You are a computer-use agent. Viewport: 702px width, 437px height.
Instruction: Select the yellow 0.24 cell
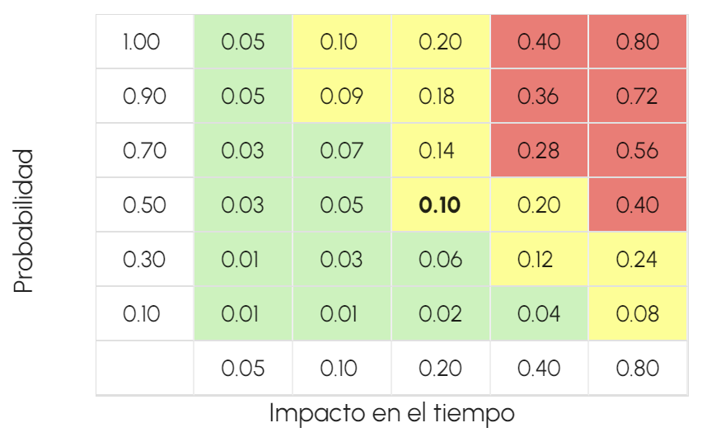637,260
